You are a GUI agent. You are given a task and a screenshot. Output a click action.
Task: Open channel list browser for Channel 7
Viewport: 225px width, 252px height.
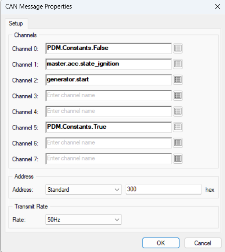click(x=178, y=158)
